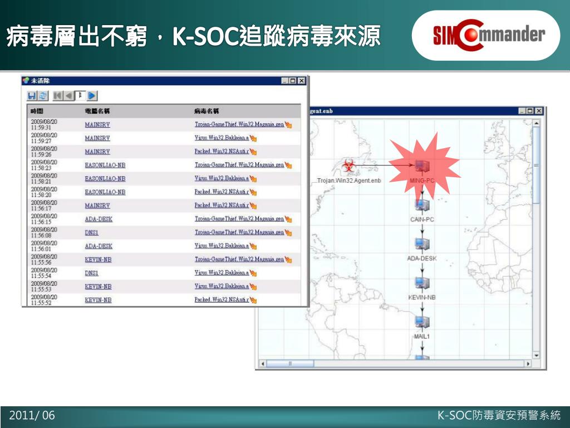Click the map window horizontal scrollbar thumb

click(x=290, y=363)
